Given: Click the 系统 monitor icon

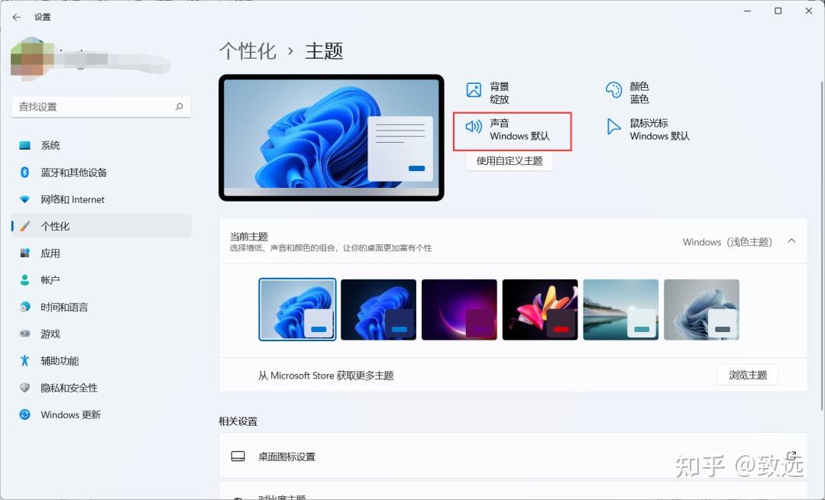Looking at the screenshot, I should click(24, 146).
